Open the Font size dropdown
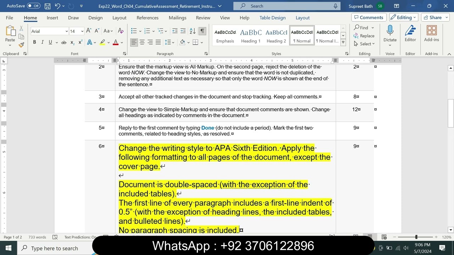This screenshot has height=255, width=454. pos(82,31)
